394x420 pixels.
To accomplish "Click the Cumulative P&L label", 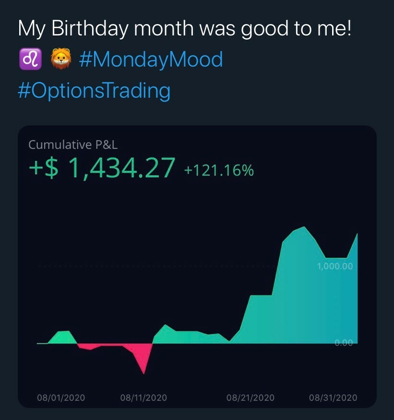I will click(73, 145).
